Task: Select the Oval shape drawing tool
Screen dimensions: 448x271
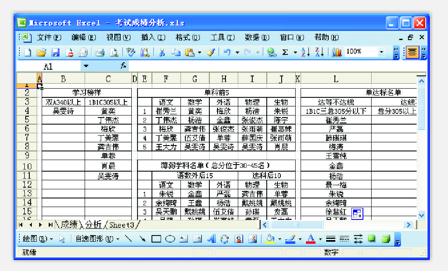Action: point(170,239)
